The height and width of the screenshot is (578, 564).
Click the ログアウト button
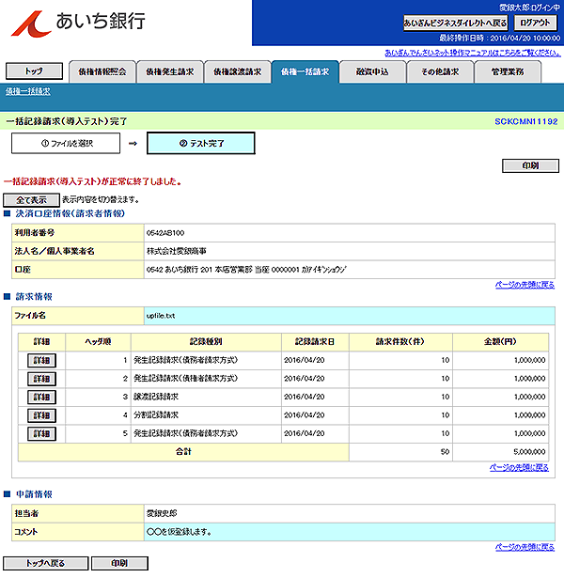(535, 23)
